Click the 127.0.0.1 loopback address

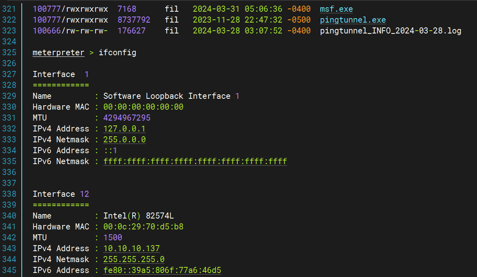pyautogui.click(x=124, y=129)
